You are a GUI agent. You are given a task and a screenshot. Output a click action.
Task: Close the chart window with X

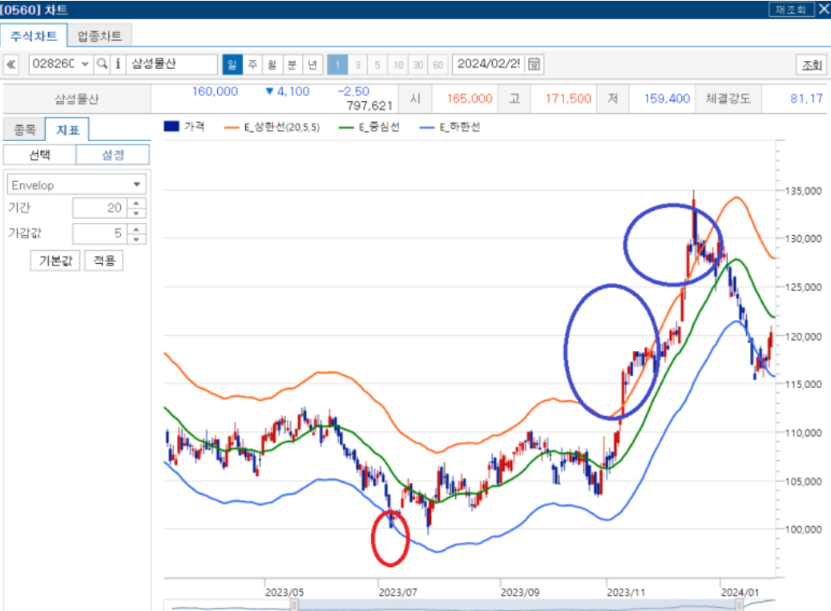(824, 9)
